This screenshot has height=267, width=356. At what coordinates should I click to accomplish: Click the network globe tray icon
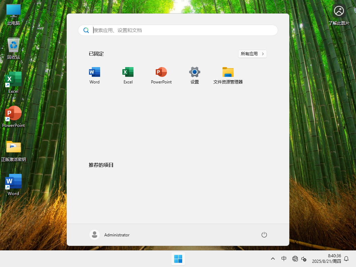295,259
